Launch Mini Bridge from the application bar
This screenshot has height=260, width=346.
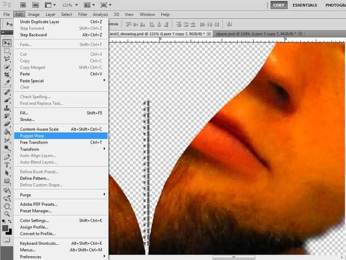point(35,5)
